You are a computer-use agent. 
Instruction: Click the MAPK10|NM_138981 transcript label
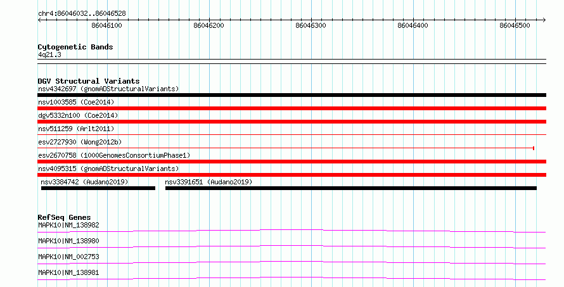coord(68,272)
